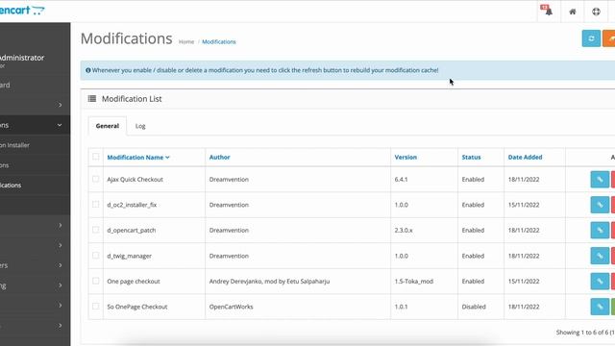615x346 pixels.
Task: Click link icon for Ajax Quick Checkout
Action: tap(600, 180)
